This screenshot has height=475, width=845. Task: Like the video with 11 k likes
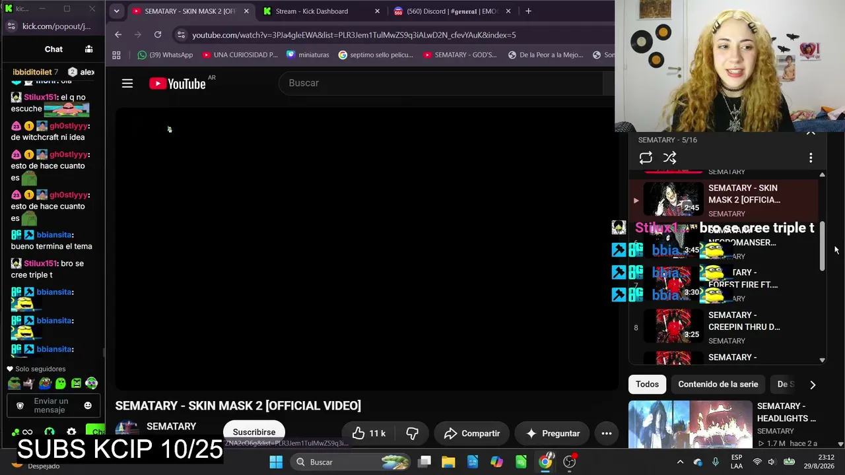[x=368, y=433]
